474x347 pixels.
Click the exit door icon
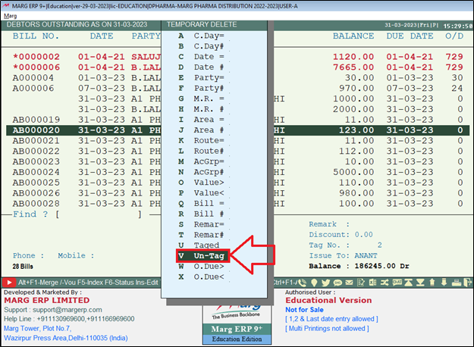pos(468,283)
